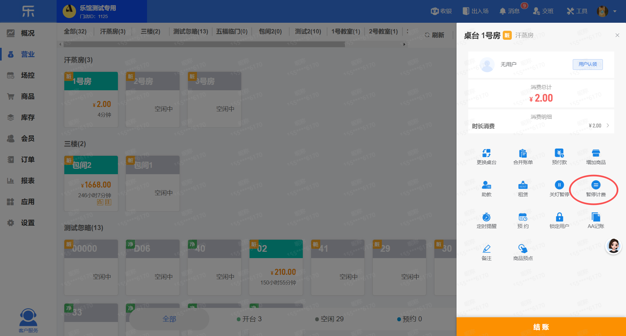Select the 3号房 table card

214,99
